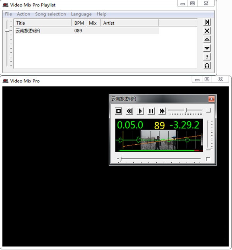Pause the song in the deck
The height and width of the screenshot is (250, 232).
(x=151, y=111)
